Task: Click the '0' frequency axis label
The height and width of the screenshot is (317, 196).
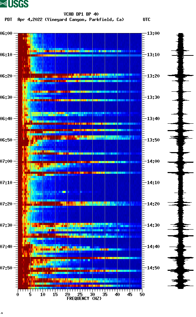Action: click(18, 295)
